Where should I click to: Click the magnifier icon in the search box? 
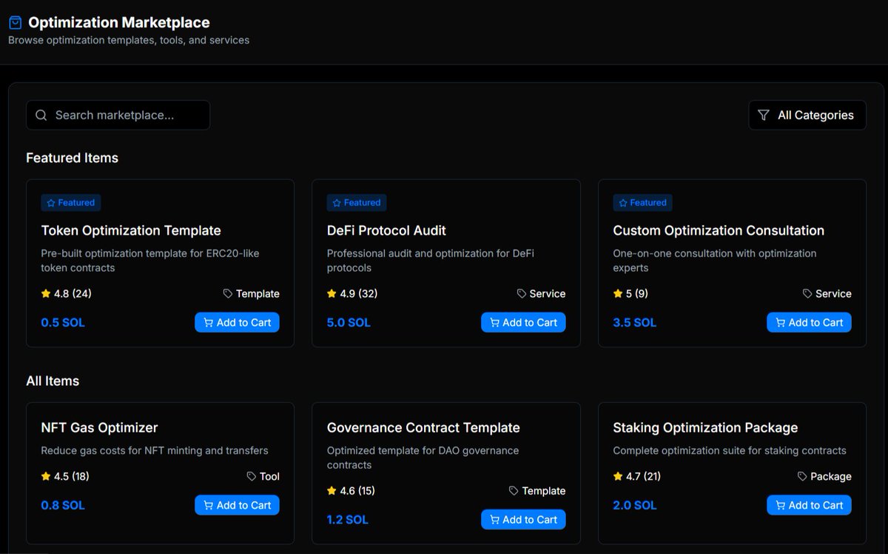[41, 115]
